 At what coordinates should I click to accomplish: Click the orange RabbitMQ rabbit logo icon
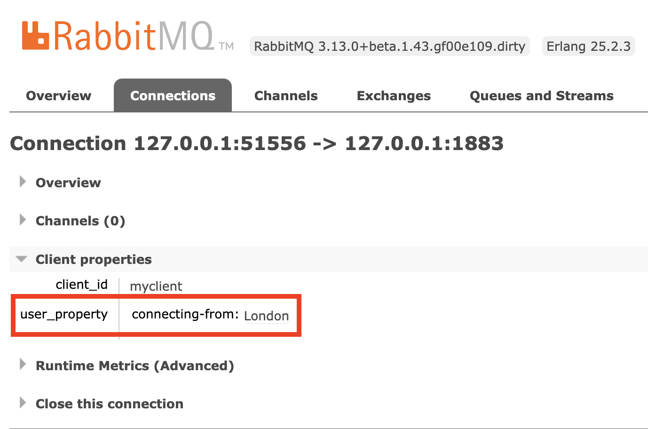pos(35,36)
